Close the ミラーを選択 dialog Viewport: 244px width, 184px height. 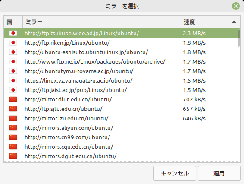236,6
